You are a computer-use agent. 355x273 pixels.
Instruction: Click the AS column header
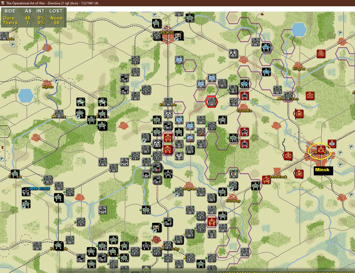point(28,11)
